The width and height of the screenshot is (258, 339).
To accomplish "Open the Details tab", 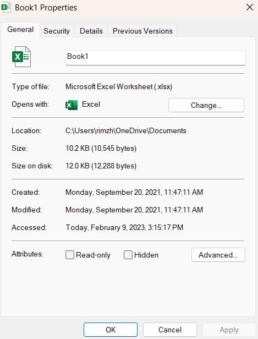I will click(91, 31).
